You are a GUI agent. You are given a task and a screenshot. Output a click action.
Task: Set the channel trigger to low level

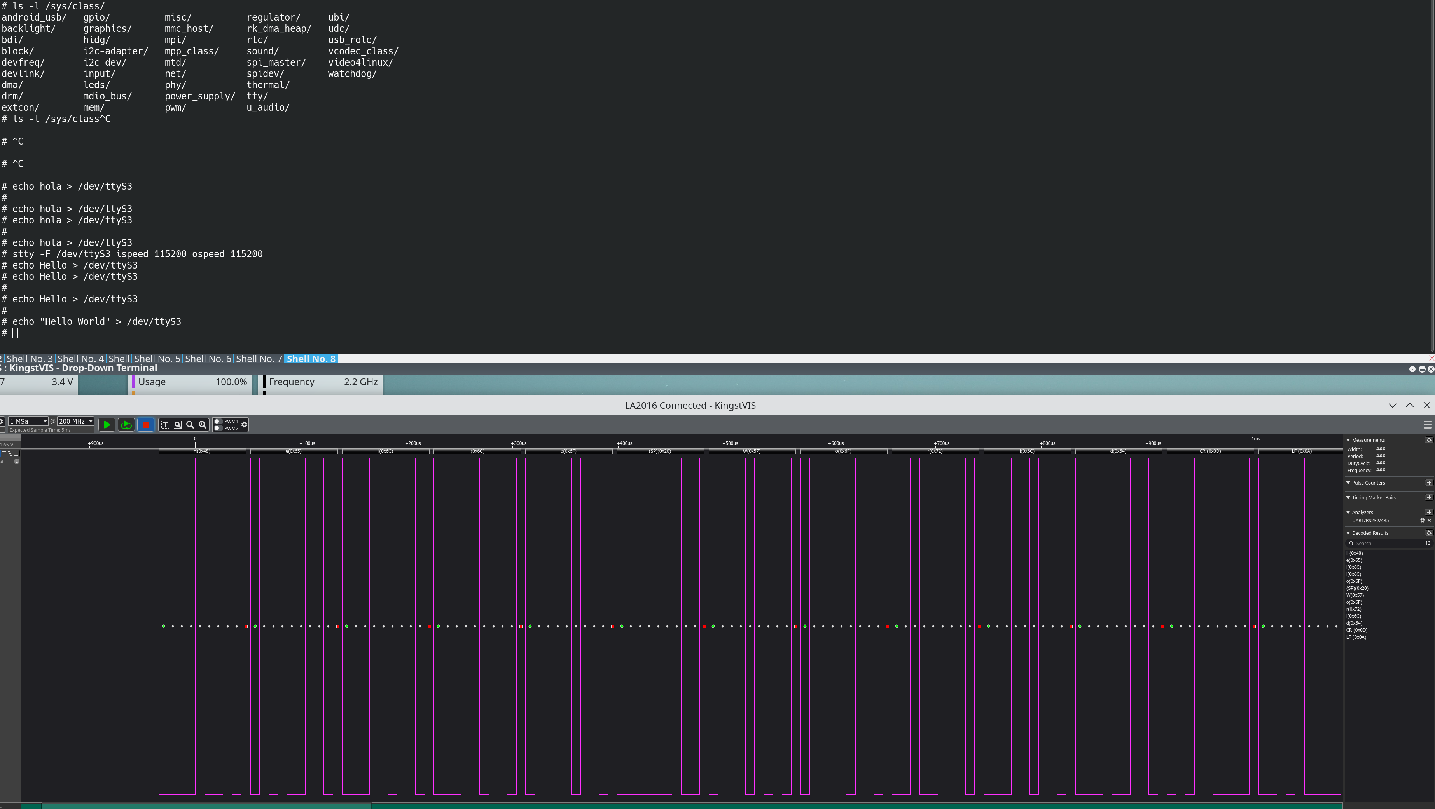pos(17,455)
